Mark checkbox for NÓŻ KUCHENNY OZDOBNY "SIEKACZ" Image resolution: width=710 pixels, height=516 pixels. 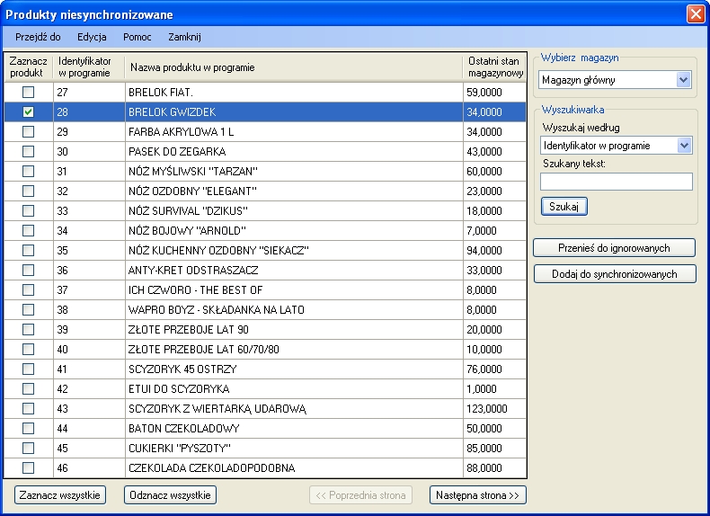click(28, 251)
